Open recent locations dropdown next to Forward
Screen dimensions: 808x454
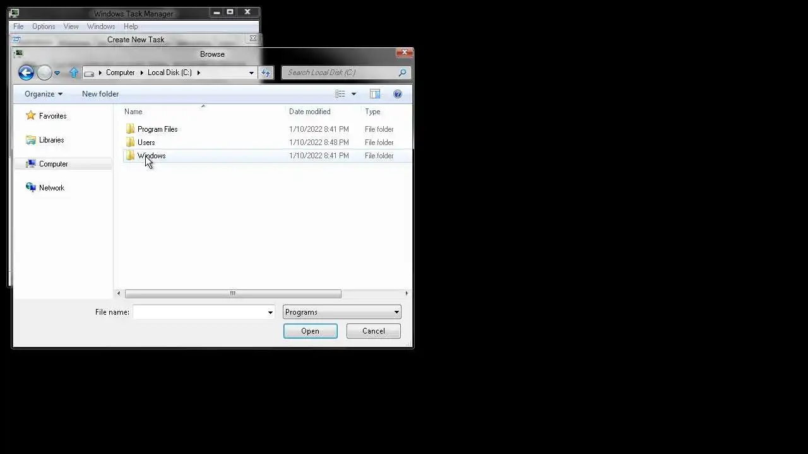click(57, 73)
